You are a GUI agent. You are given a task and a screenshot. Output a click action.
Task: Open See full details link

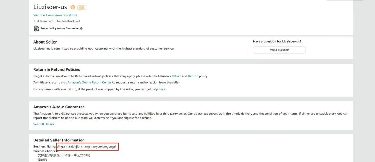(x=44, y=124)
